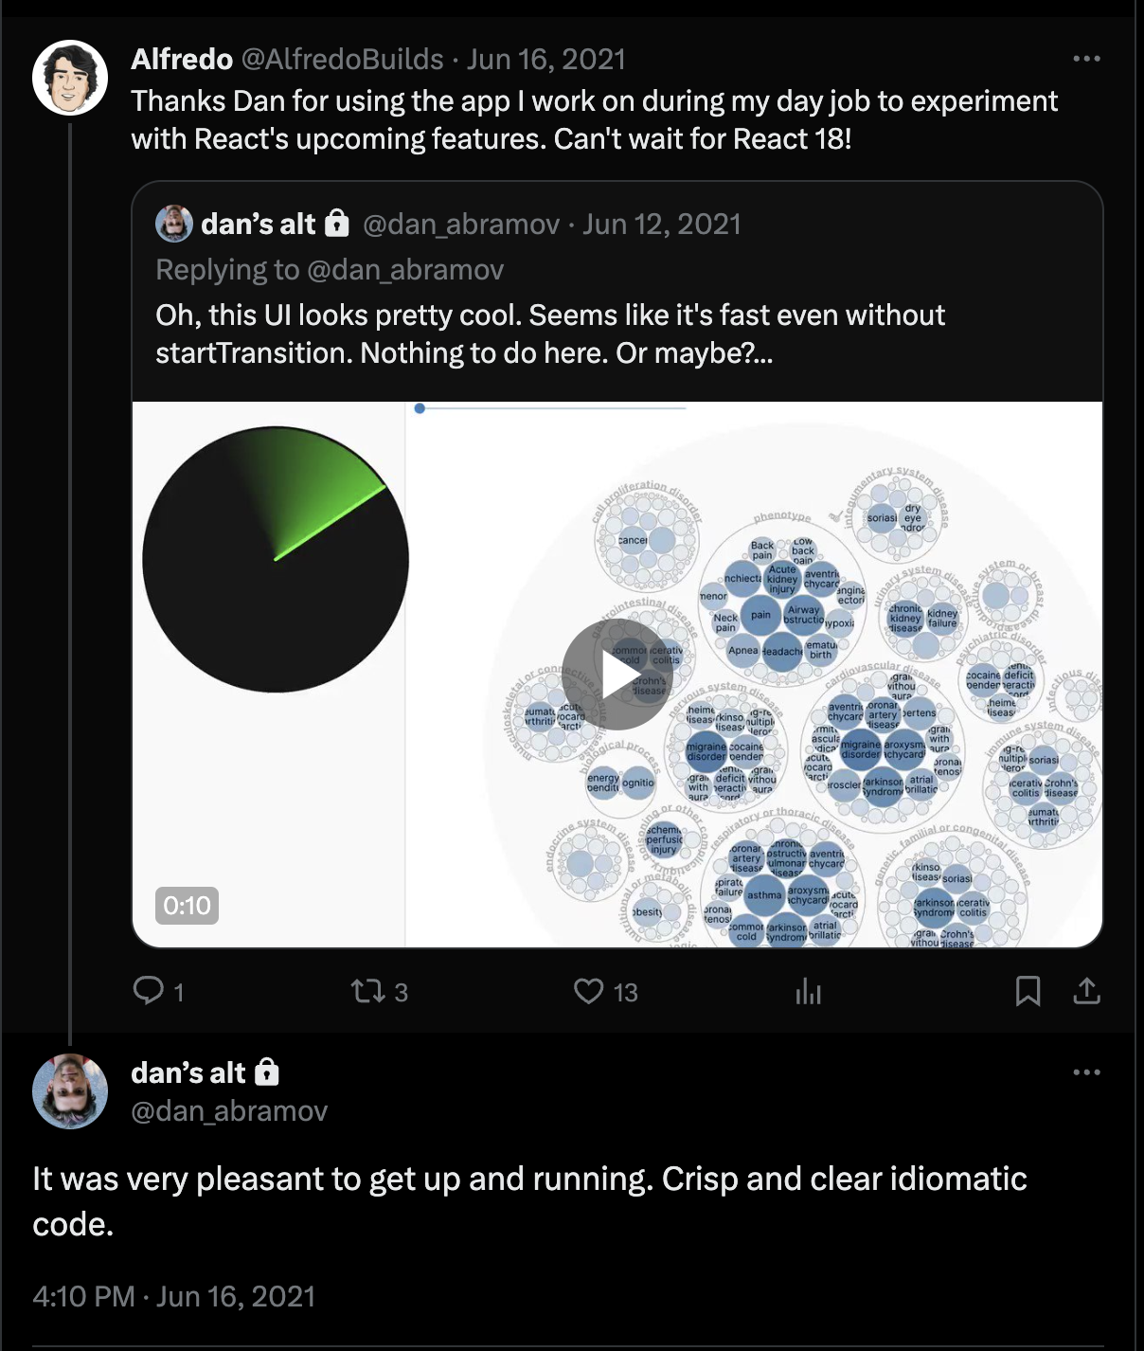1144x1351 pixels.
Task: Click the reply icon under Alfredo's tweet
Action: coord(149,991)
